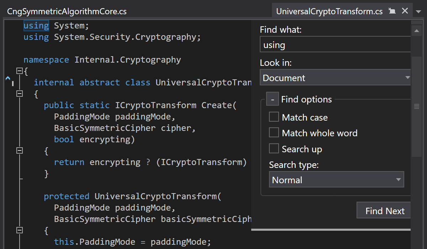Click the scrollbar up arrow
The image size is (427, 249).
tap(416, 31)
